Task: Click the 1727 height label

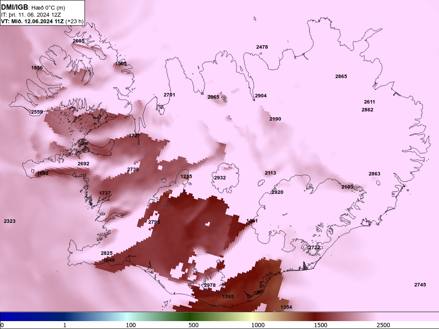Action: coord(134,136)
